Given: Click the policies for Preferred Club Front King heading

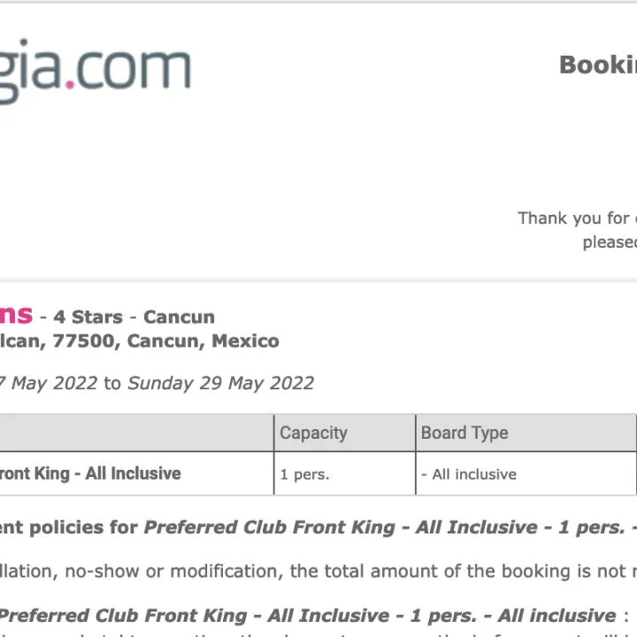Looking at the screenshot, I should pyautogui.click(x=318, y=527).
